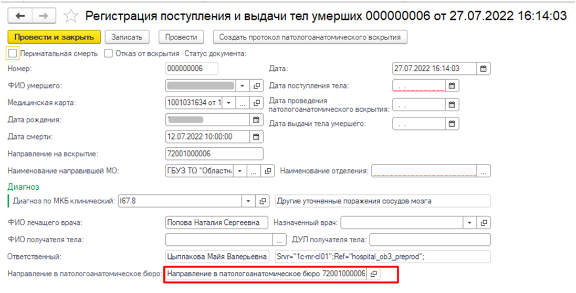Screen dimensions: 576x293
Task: Open calendar for Дата поступления тела
Action: point(452,86)
